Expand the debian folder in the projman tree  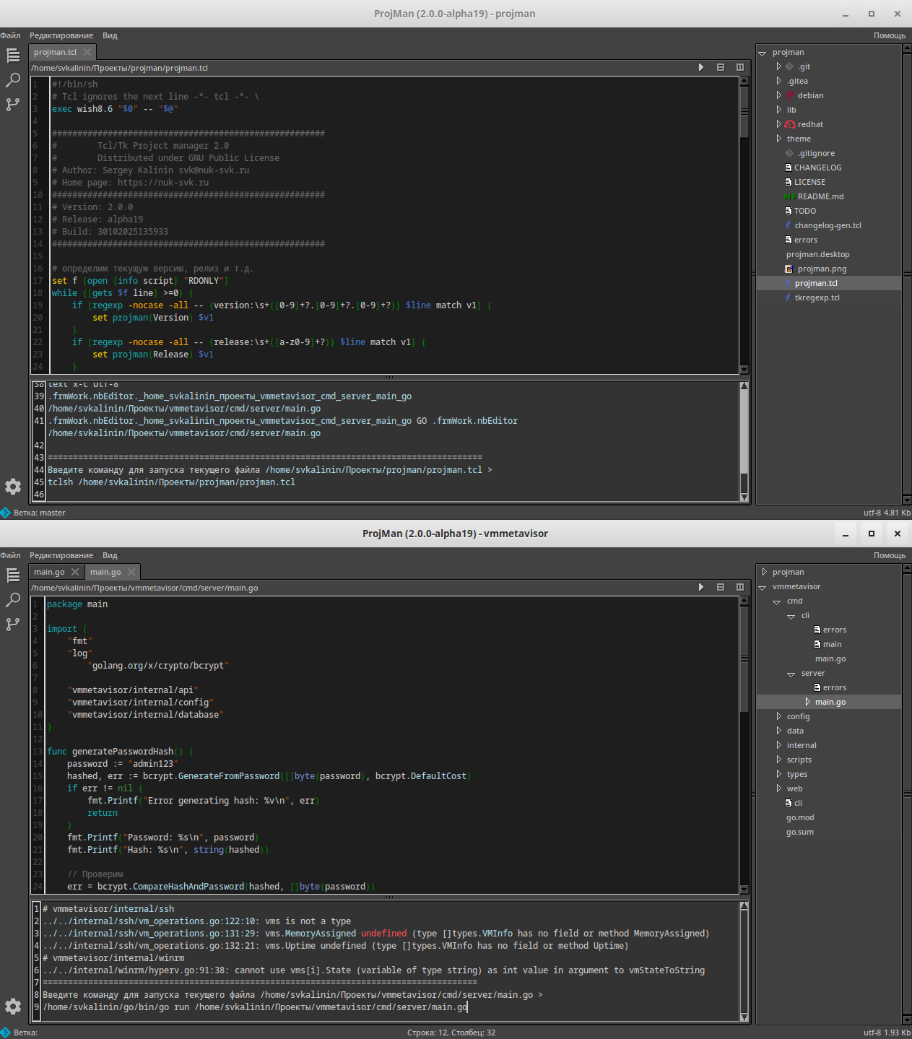click(778, 95)
